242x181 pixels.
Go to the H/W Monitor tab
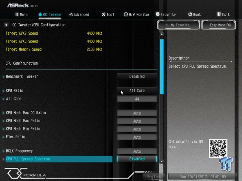tap(137, 14)
